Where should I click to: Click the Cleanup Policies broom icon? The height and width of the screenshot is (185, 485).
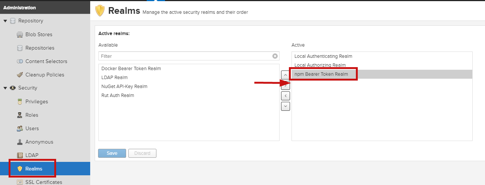click(20, 75)
